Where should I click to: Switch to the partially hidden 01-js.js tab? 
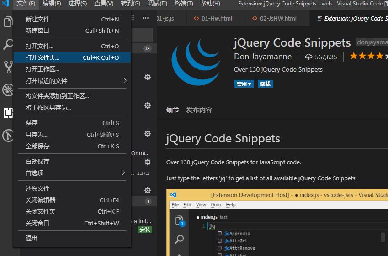tap(172, 19)
